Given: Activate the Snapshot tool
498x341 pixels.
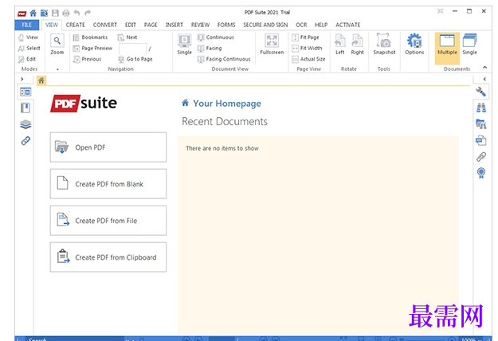Looking at the screenshot, I should pos(384,45).
